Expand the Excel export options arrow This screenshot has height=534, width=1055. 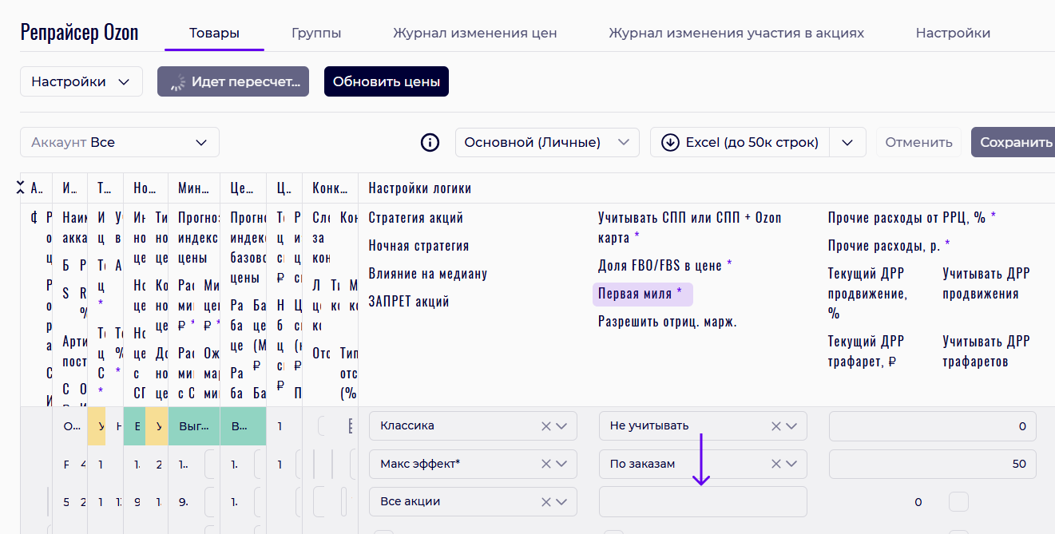847,143
